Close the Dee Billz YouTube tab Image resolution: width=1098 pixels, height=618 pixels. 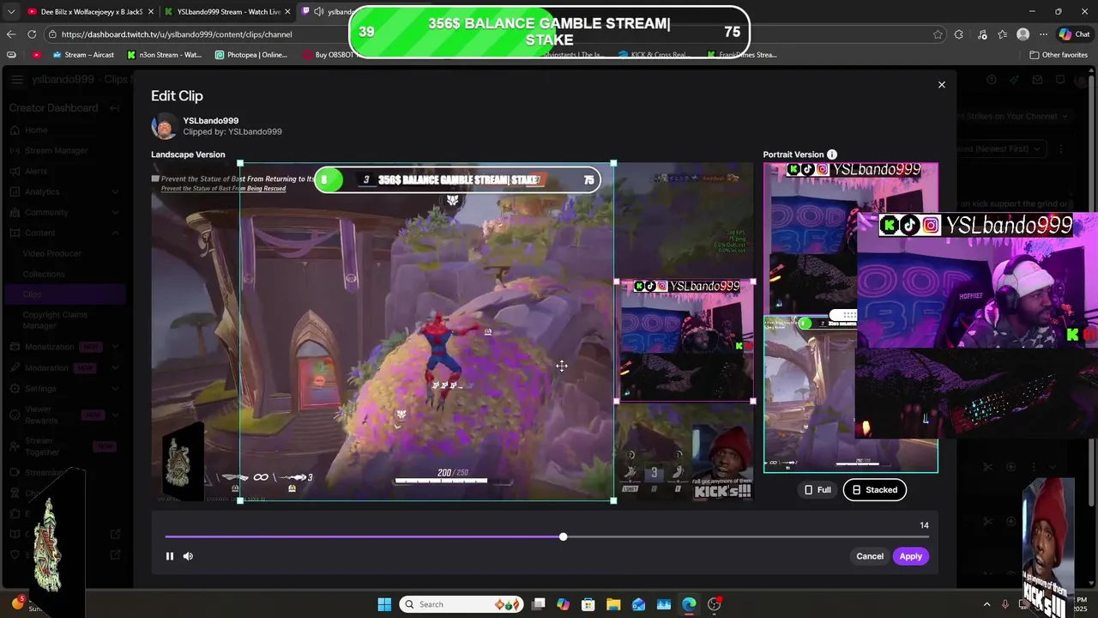[x=150, y=12]
